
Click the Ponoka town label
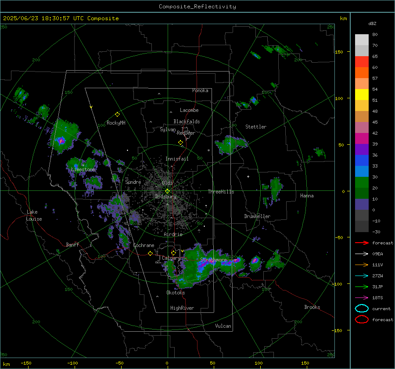[200, 90]
